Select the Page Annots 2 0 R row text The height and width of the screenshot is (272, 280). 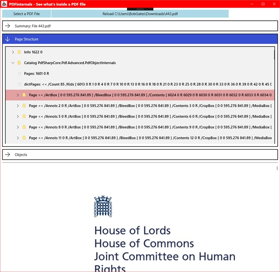[150, 106]
